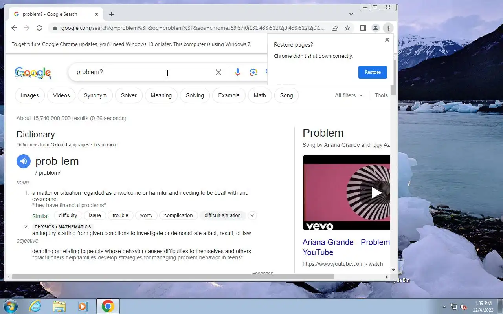Screen dimensions: 503x314
Task: Open the Windows Start menu
Action: pyautogui.click(x=10, y=306)
